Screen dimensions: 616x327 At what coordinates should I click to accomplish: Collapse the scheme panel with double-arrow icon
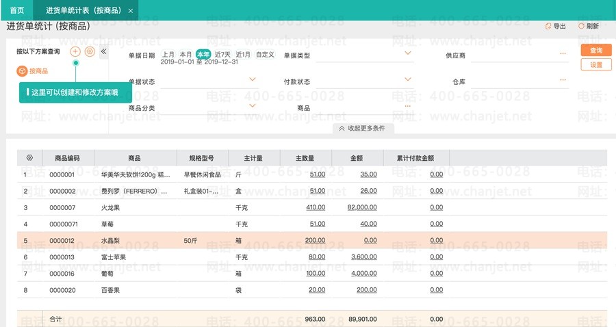click(104, 51)
